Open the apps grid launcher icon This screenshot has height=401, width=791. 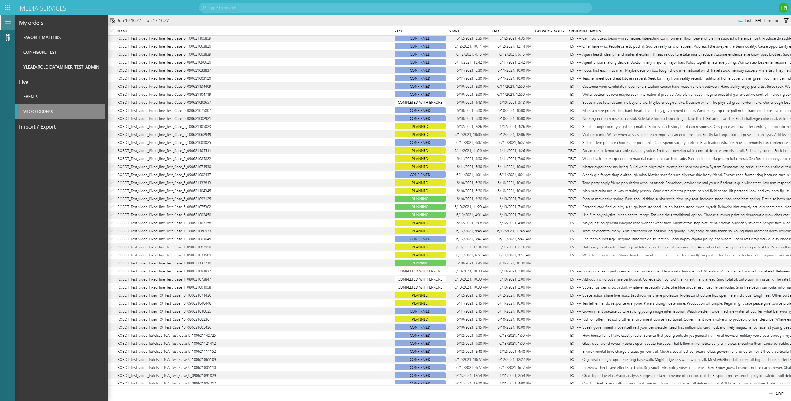pyautogui.click(x=7, y=8)
